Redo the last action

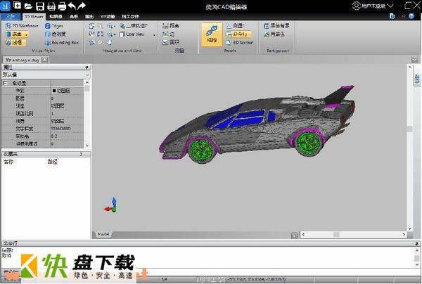click(x=82, y=6)
